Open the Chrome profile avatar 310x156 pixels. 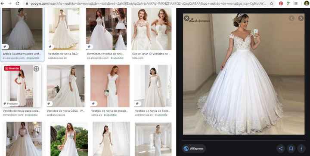point(307,3)
